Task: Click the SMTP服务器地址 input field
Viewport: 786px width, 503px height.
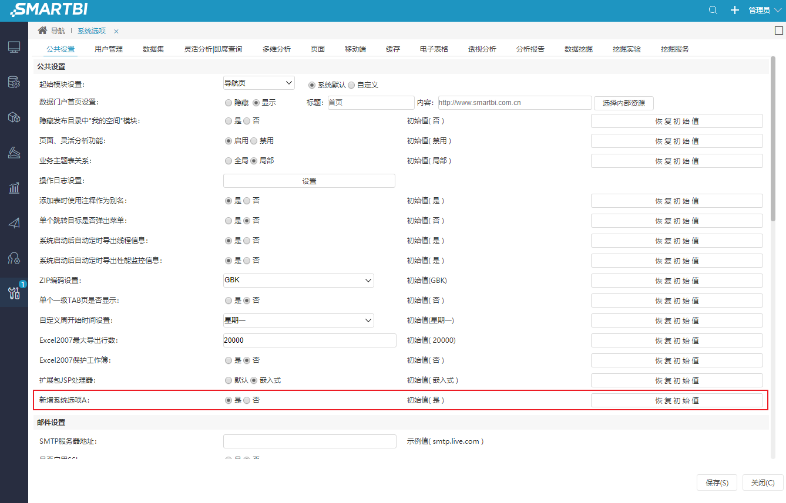Action: [x=310, y=441]
